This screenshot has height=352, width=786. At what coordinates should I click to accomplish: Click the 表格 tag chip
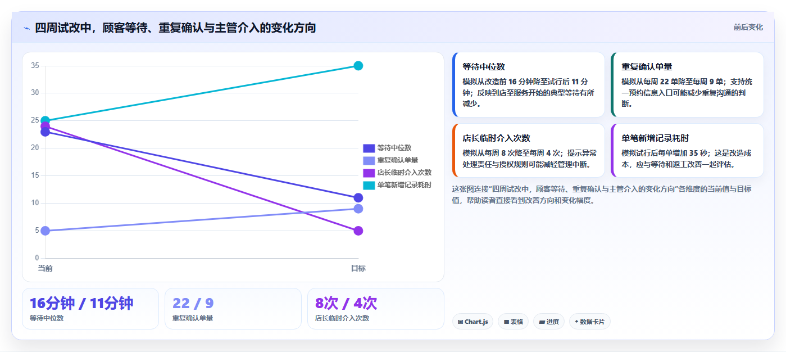[513, 322]
